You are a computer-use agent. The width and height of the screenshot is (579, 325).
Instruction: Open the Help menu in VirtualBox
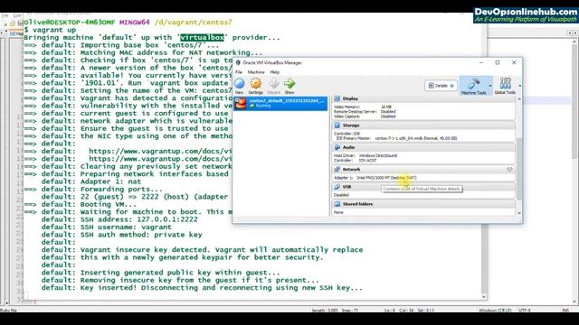pos(275,72)
